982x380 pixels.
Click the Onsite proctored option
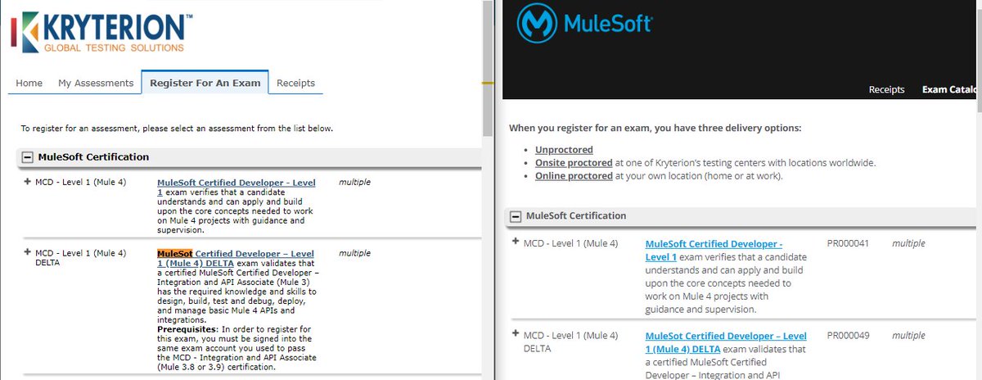coord(574,163)
